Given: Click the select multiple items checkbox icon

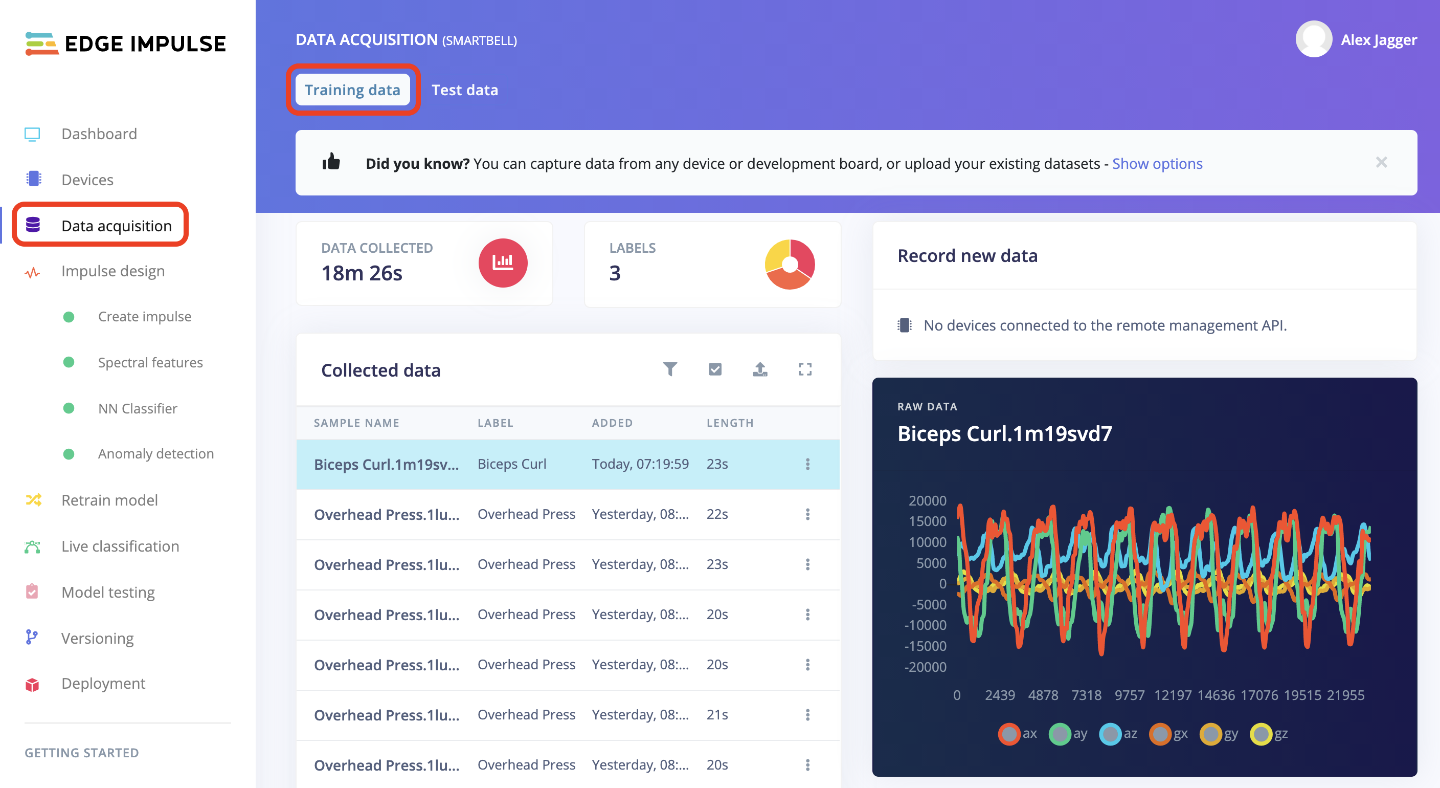Looking at the screenshot, I should (715, 369).
